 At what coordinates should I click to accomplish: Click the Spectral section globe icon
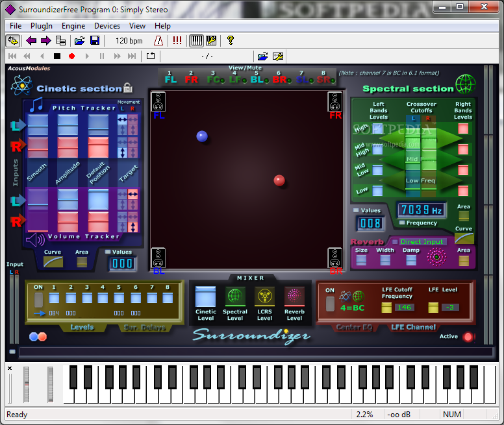466,84
